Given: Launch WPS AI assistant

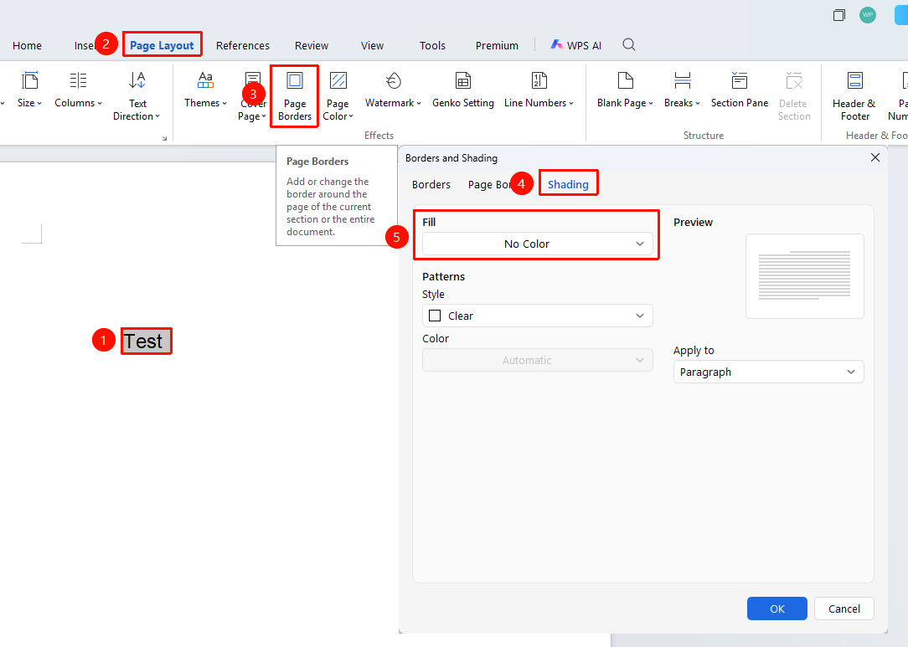Looking at the screenshot, I should (576, 45).
